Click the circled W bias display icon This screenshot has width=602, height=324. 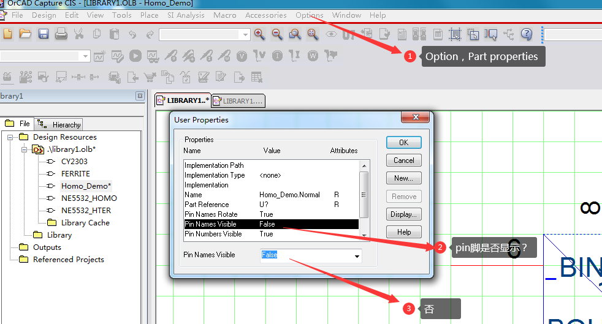click(x=313, y=56)
